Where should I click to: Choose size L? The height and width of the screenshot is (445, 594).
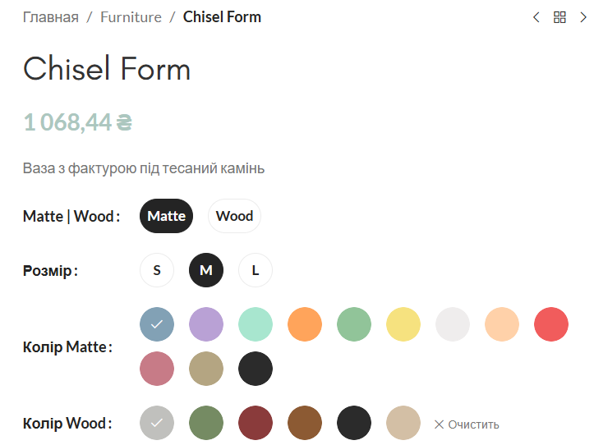tap(256, 270)
